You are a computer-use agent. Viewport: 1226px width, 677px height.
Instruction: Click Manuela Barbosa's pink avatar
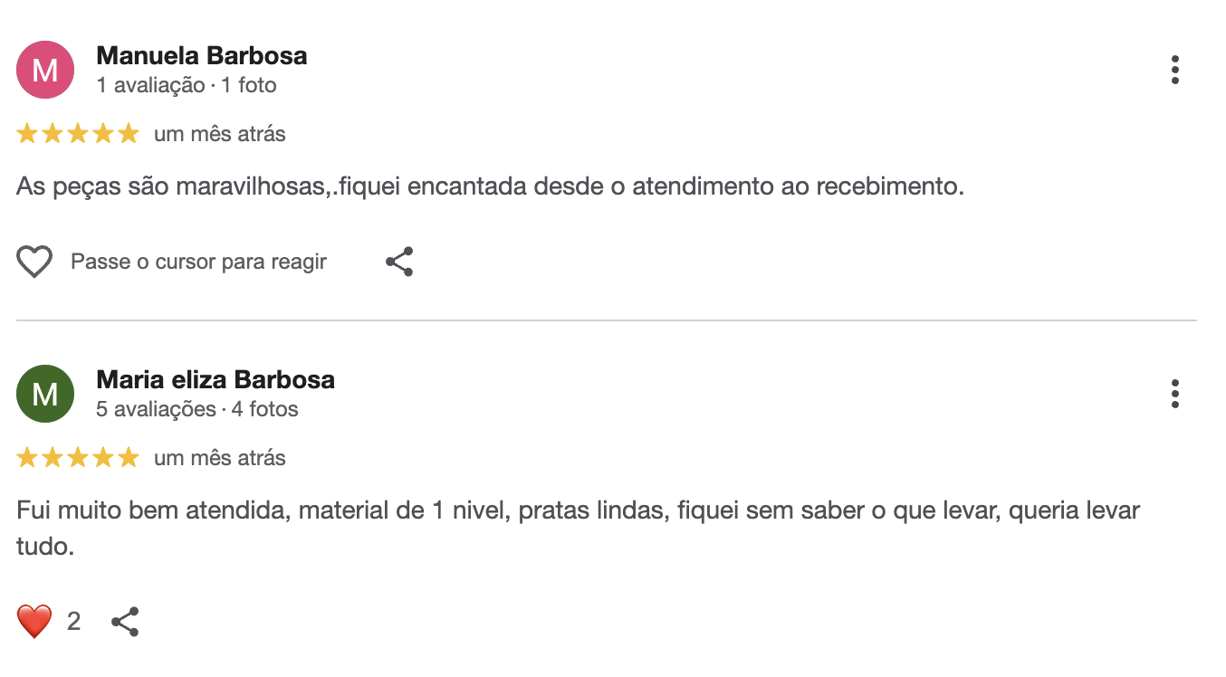click(45, 70)
